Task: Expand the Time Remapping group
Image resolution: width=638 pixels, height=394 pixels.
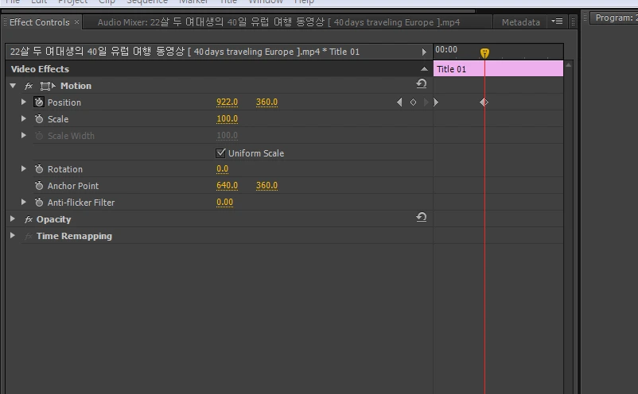Action: [13, 236]
